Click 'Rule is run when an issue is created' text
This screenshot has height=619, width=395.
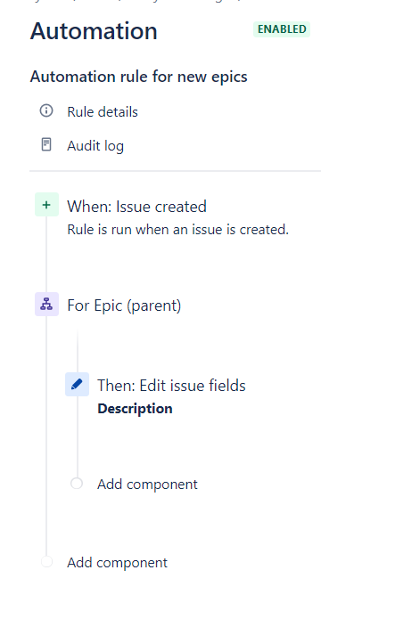[x=178, y=230]
